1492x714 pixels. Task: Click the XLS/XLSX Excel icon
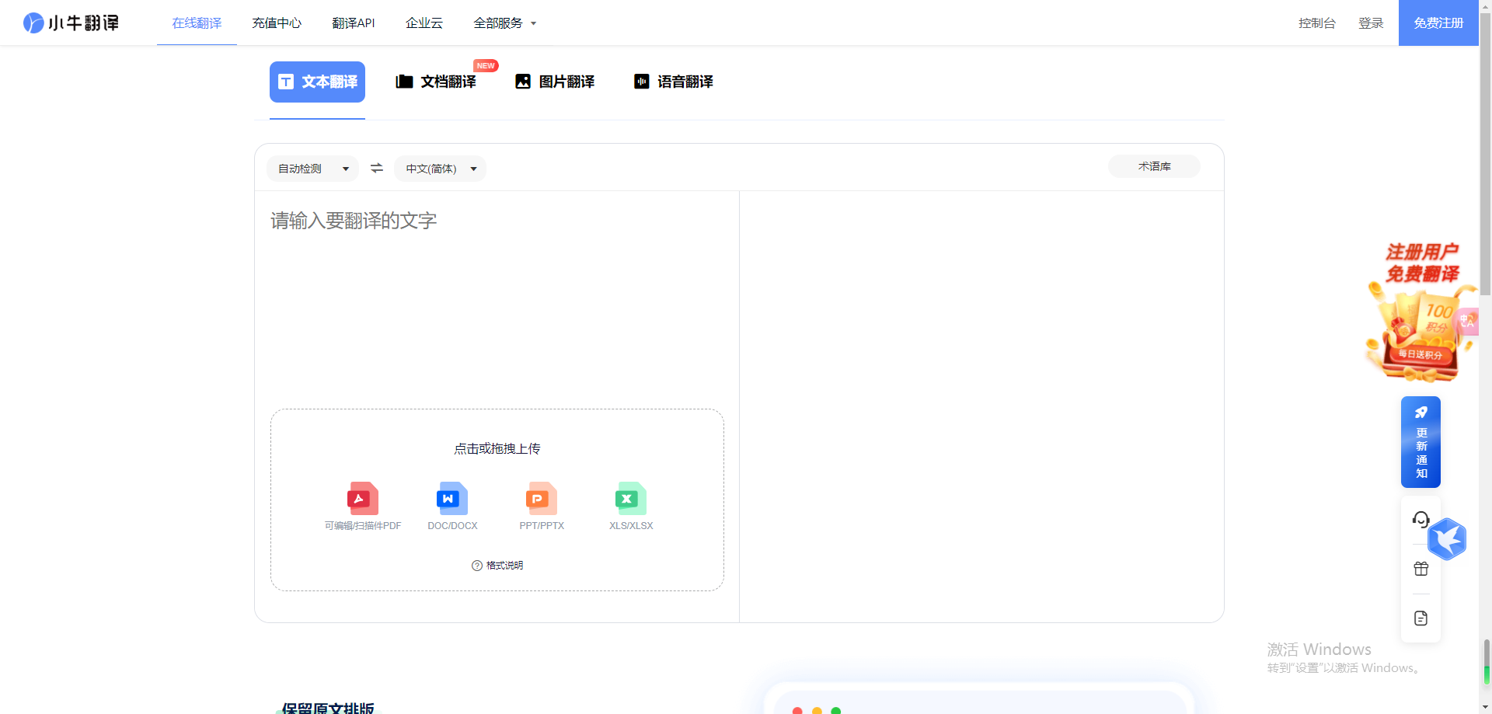pos(631,498)
